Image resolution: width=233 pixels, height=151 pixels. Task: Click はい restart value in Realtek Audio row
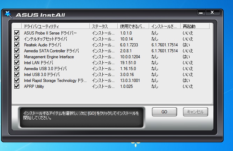coord(186,45)
